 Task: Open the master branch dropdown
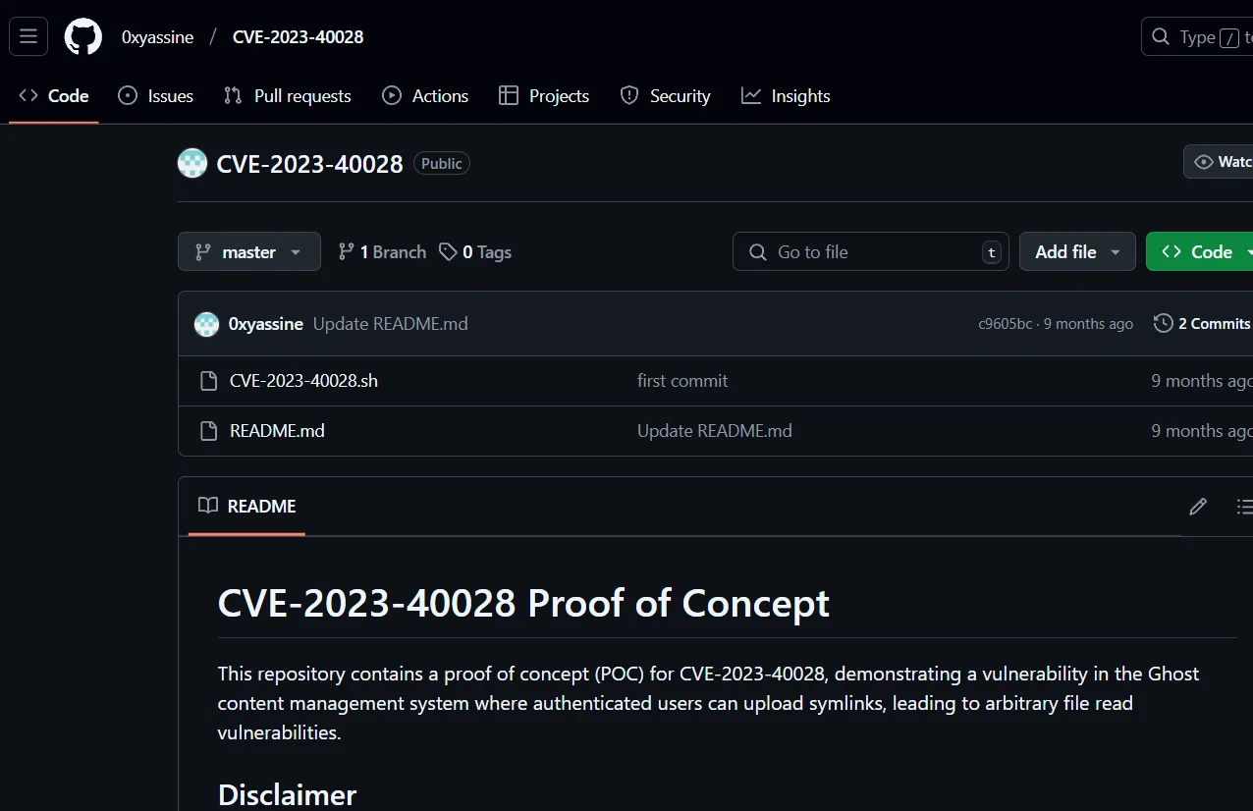(x=249, y=251)
